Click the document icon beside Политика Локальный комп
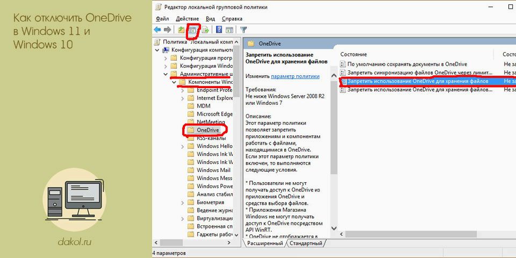Viewport: 516px width, 258px height. point(157,42)
